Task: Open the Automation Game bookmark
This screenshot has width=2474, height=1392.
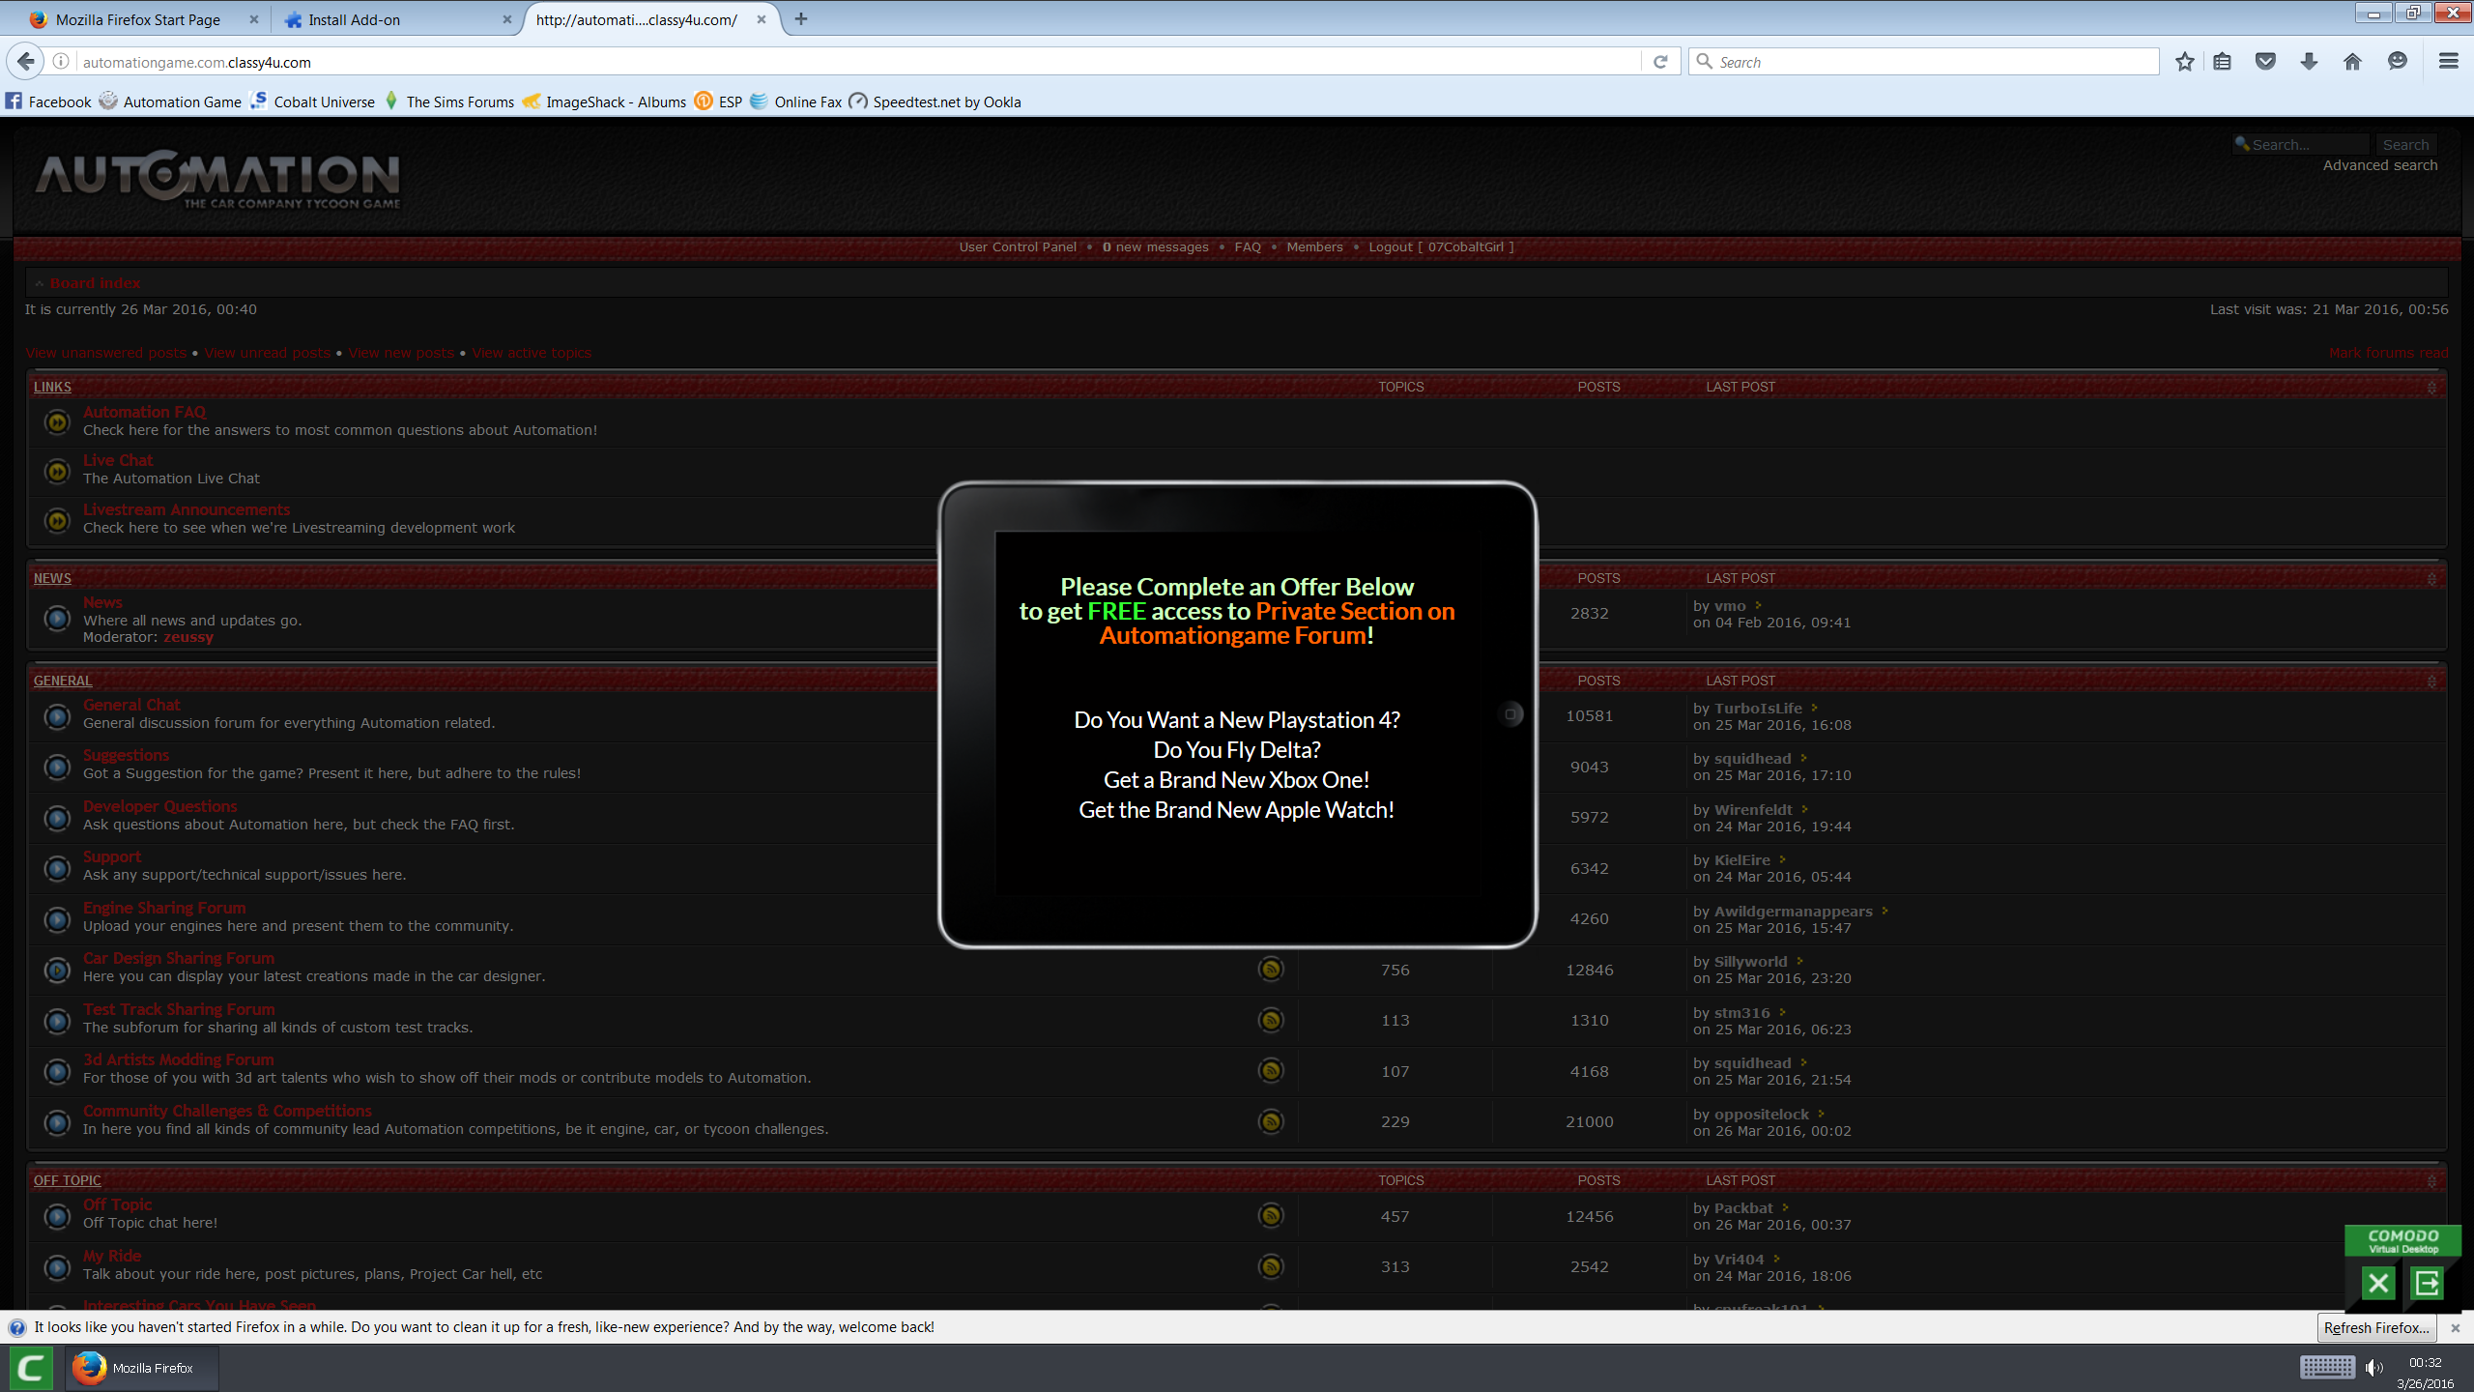Action: (171, 101)
